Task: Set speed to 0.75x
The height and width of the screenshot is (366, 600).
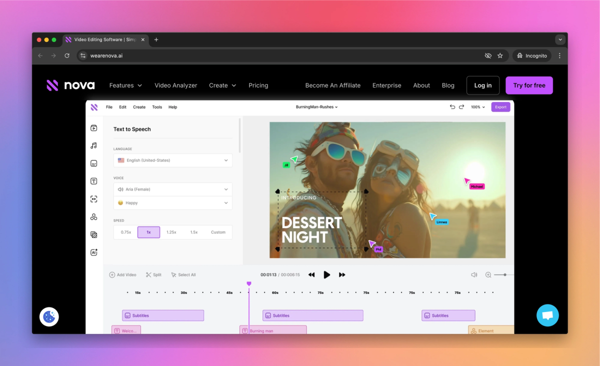Action: 126,232
